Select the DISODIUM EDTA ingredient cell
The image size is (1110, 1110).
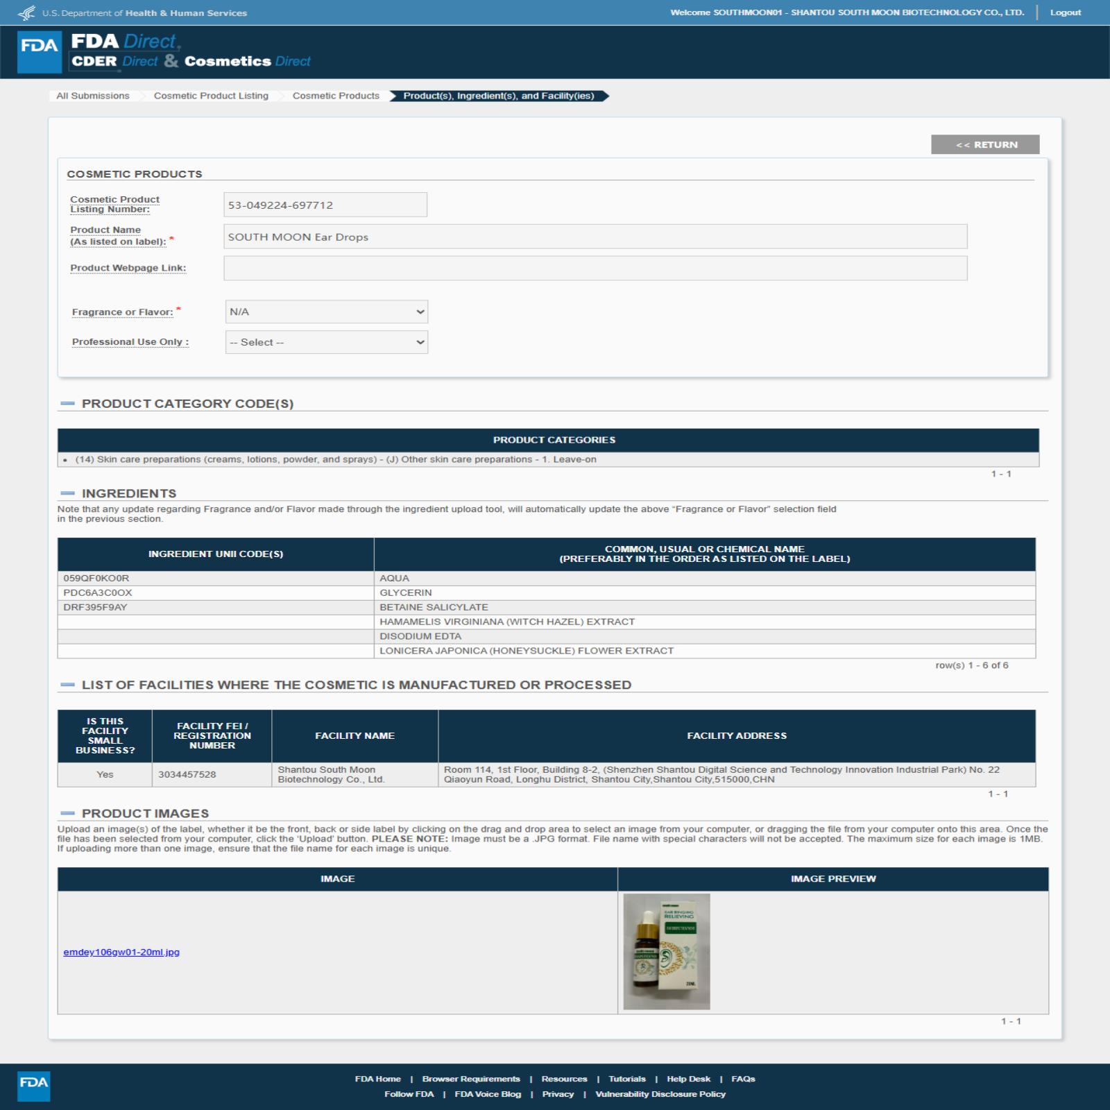[x=704, y=636]
